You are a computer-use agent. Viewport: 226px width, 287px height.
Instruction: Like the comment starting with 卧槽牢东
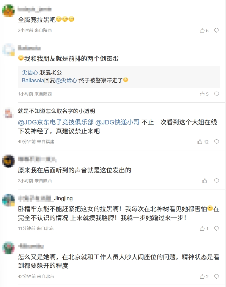tap(202, 229)
